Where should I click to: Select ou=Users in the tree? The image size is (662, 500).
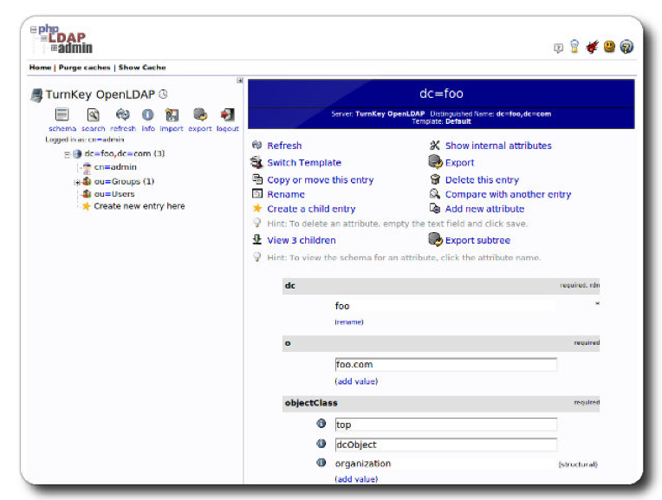(x=114, y=194)
